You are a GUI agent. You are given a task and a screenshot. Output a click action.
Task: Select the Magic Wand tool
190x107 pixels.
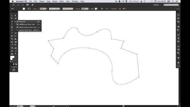tap(12, 18)
